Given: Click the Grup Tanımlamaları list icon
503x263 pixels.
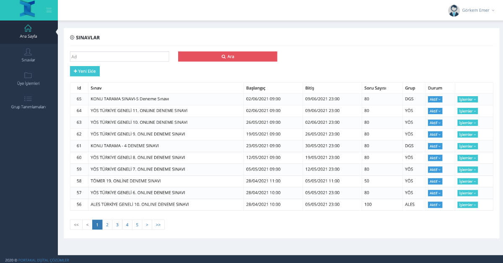Looking at the screenshot, I should [28, 98].
